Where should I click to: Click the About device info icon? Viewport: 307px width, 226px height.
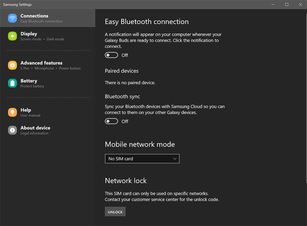pos(12,130)
